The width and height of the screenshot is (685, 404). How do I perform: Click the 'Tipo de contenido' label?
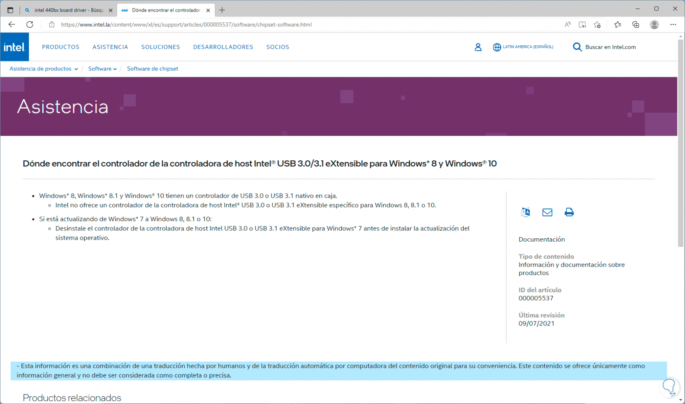tap(546, 257)
